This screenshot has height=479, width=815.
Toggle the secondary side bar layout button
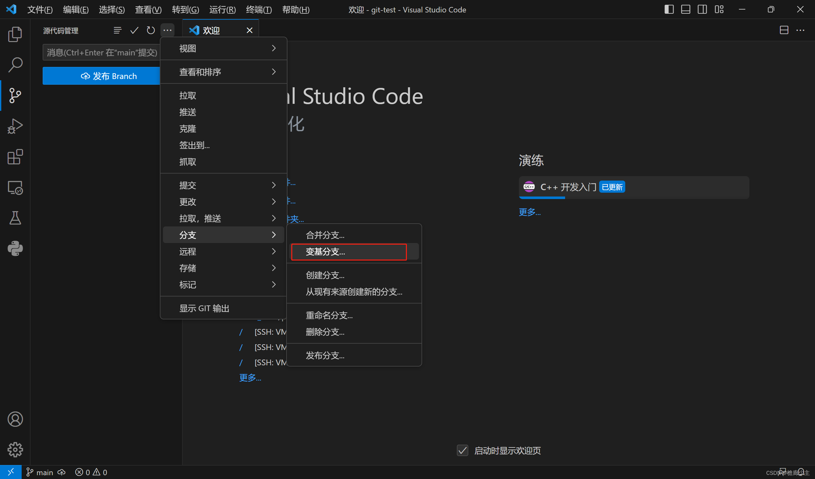702,9
